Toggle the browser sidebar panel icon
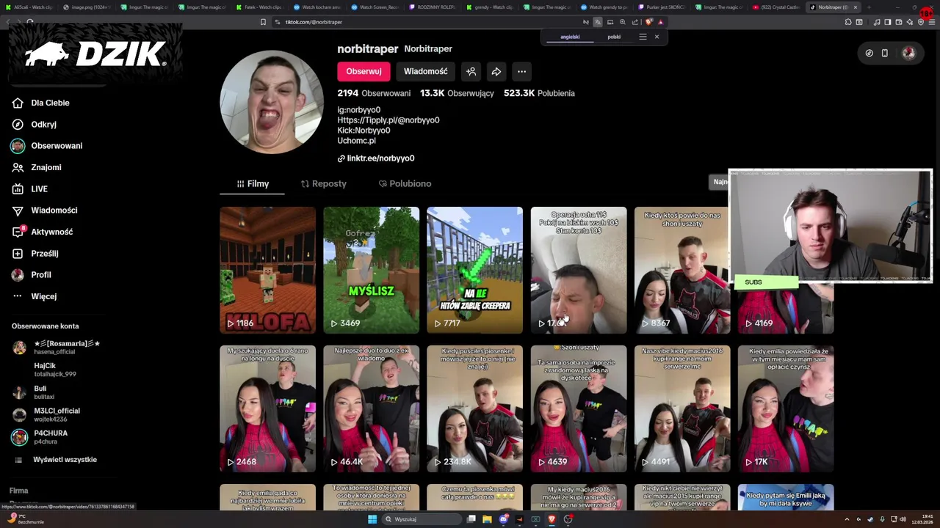This screenshot has height=528, width=940. pyautogui.click(x=887, y=22)
